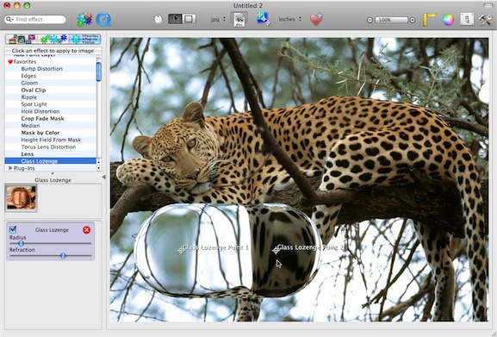Click the effects list scroll down arrow

pos(98,168)
